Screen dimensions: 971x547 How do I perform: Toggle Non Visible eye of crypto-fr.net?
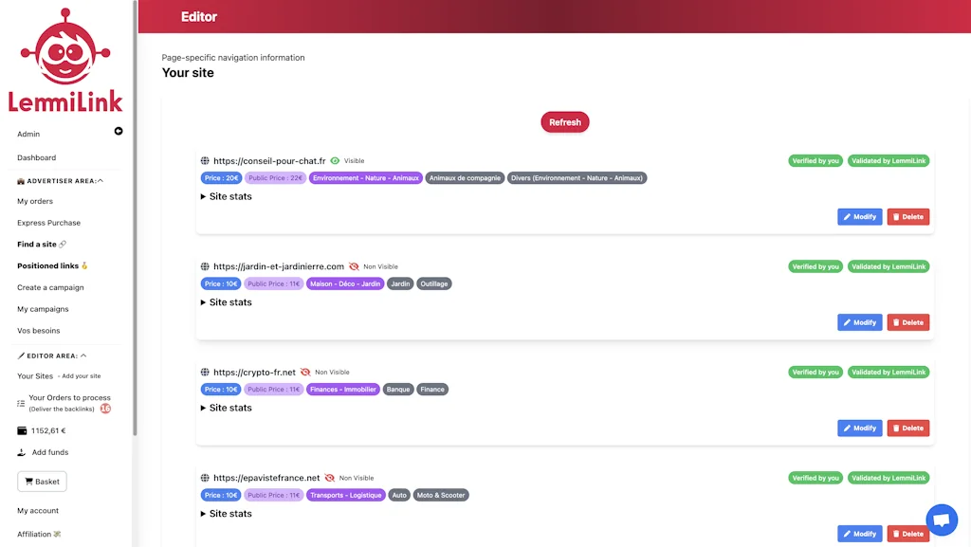pos(305,373)
